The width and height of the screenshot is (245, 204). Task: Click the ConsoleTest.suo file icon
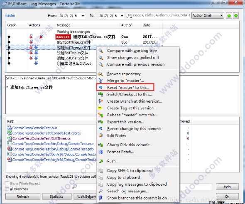[10, 128]
